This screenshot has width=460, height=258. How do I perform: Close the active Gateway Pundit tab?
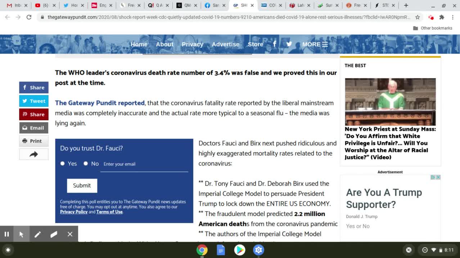tap(252, 5)
